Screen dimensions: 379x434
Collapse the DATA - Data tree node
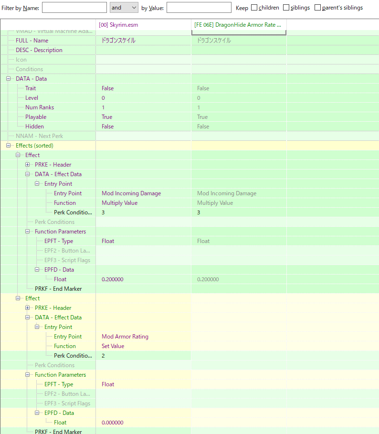coord(9,79)
